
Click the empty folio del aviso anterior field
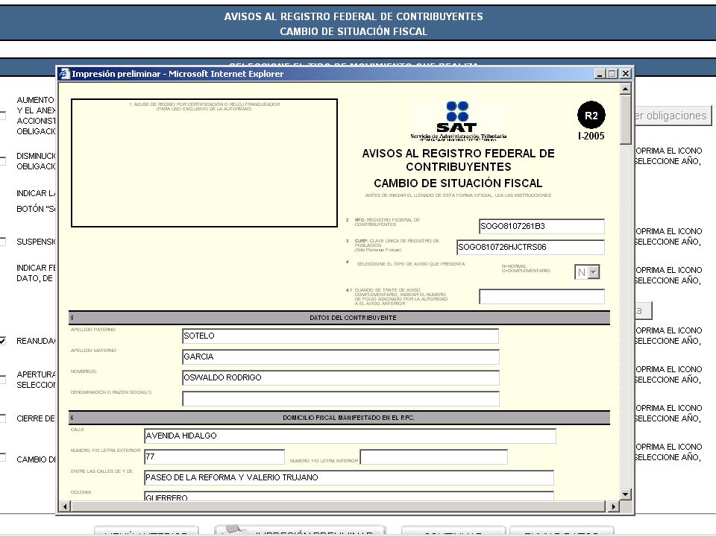(x=541, y=296)
